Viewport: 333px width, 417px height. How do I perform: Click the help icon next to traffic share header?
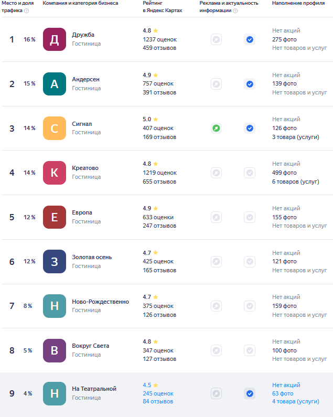(x=26, y=10)
